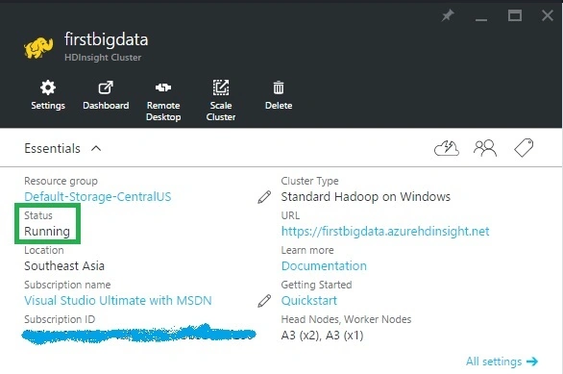Open the Documentation link

324,266
